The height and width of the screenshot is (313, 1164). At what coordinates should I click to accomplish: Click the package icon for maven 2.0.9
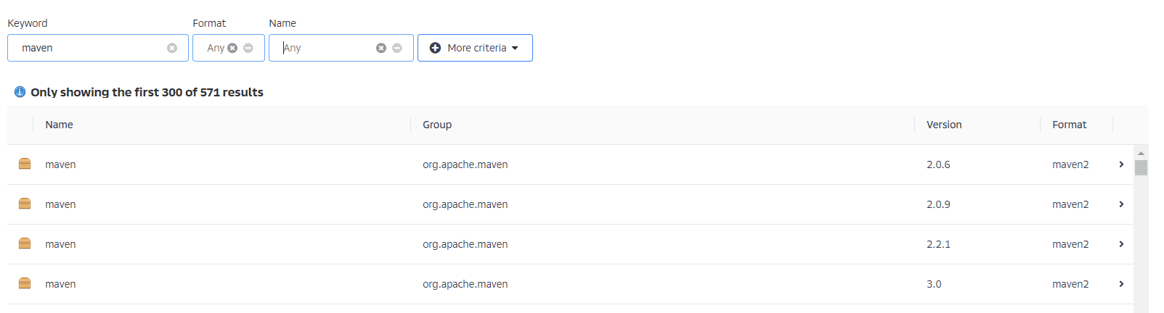click(25, 204)
